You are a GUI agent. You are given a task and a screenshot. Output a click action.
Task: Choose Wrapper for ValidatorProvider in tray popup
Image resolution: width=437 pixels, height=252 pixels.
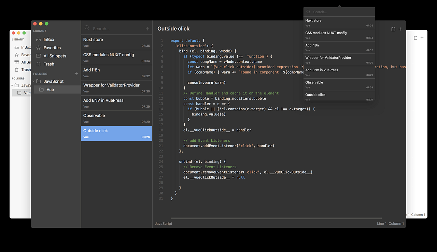339,60
